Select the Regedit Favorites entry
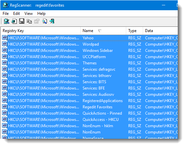 point(97,107)
